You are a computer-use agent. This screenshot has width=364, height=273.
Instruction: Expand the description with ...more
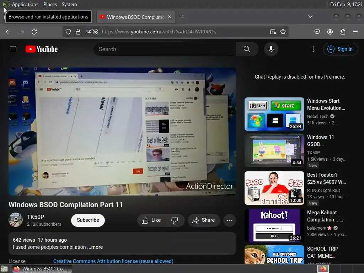click(95, 247)
